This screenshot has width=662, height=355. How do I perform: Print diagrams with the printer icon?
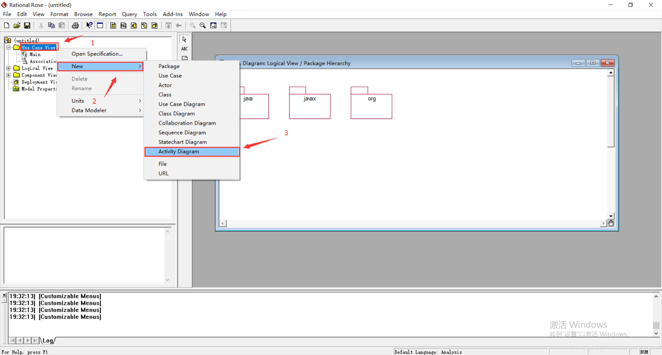pos(76,26)
